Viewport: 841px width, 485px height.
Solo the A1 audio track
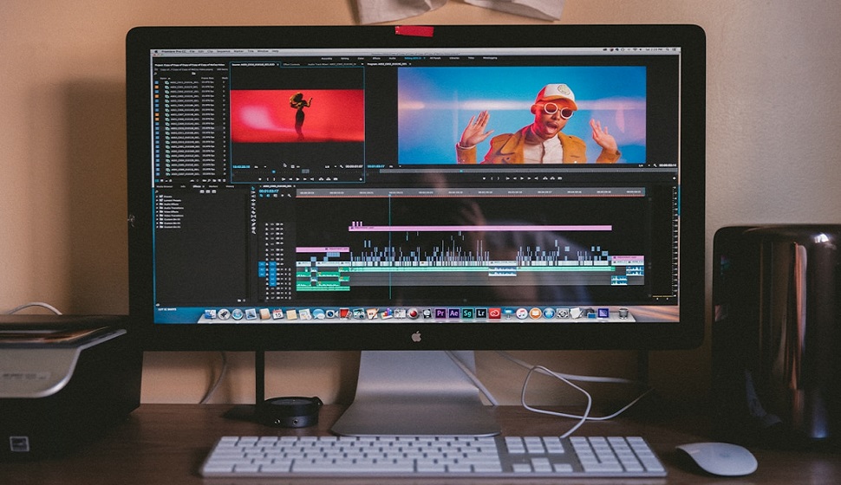[286, 269]
